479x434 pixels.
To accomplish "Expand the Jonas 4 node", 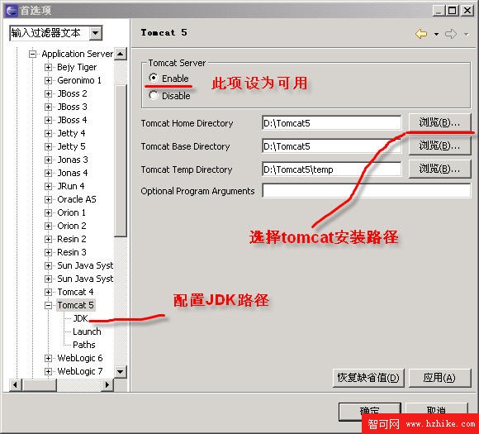I will coord(48,173).
